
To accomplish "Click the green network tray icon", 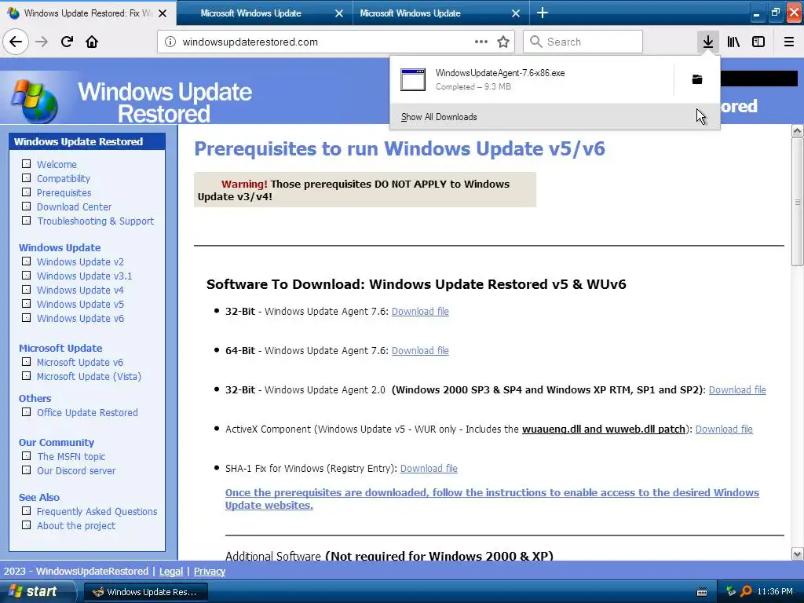I will point(731,592).
